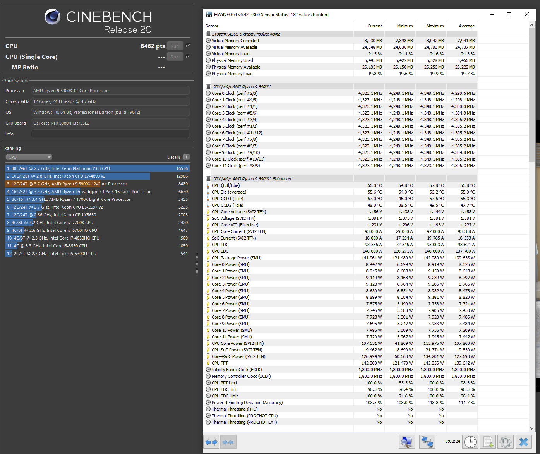This screenshot has height=454, width=540.
Task: Open the monitor with magnifier sensor icon
Action: pyautogui.click(x=406, y=442)
